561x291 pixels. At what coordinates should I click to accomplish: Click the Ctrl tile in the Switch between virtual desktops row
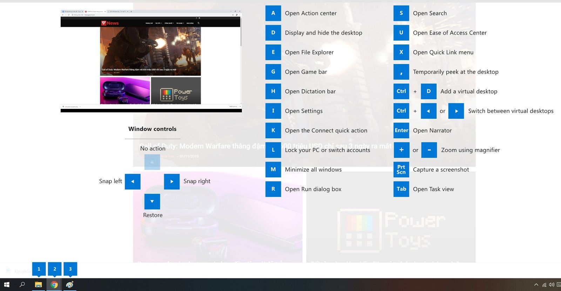(x=401, y=111)
